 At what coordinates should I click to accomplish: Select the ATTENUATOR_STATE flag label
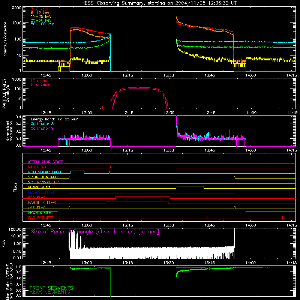(x=45, y=162)
